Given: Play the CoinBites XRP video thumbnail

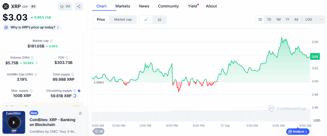Looking at the screenshot, I should 13,122.
